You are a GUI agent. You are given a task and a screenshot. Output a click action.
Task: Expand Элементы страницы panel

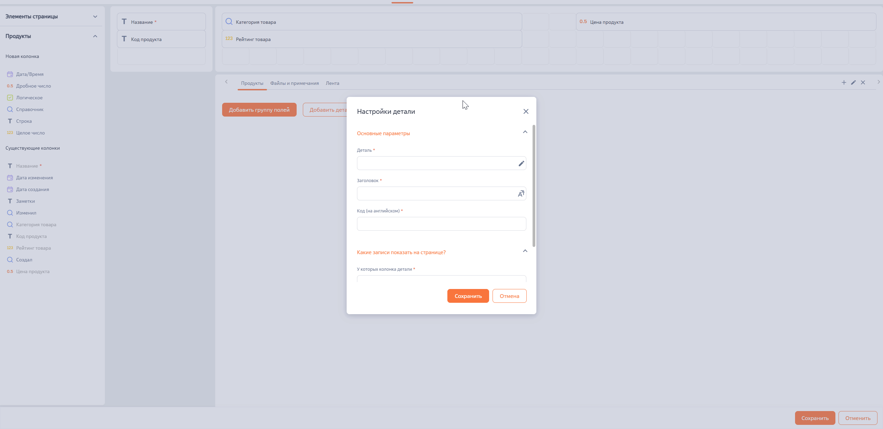95,17
